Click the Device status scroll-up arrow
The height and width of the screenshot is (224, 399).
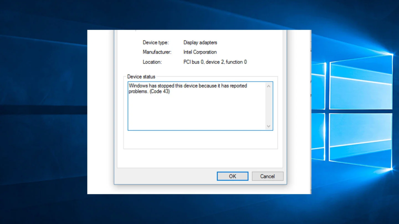click(268, 86)
